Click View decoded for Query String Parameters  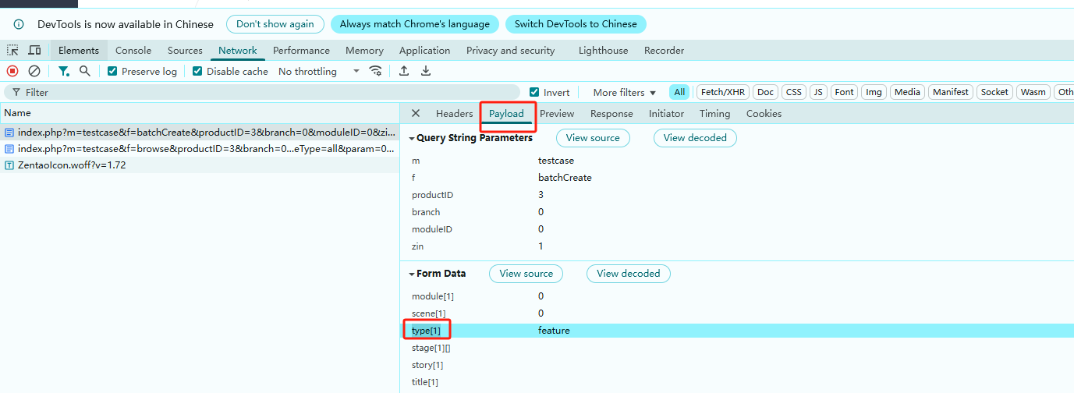[695, 138]
